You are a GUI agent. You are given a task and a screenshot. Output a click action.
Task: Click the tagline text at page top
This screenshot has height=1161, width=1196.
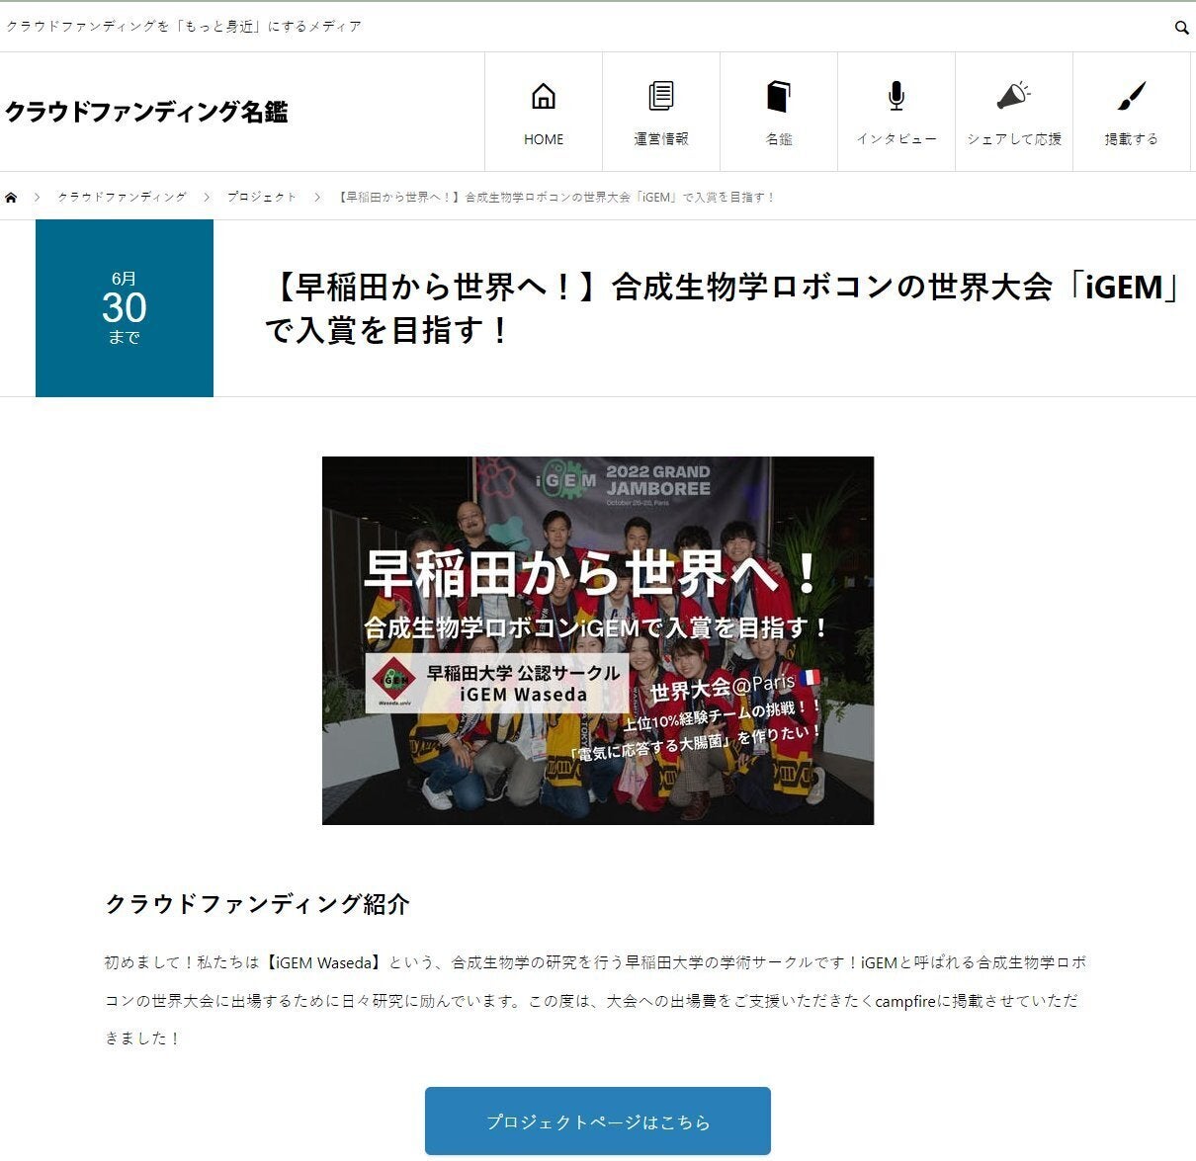point(184,27)
